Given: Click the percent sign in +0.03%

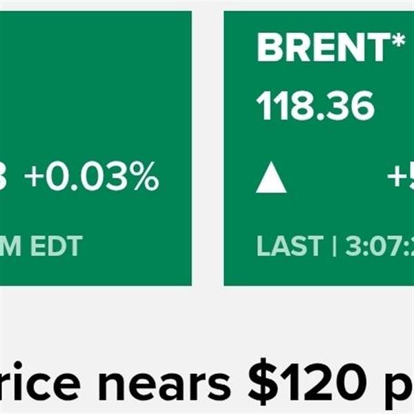Looking at the screenshot, I should point(144,178).
